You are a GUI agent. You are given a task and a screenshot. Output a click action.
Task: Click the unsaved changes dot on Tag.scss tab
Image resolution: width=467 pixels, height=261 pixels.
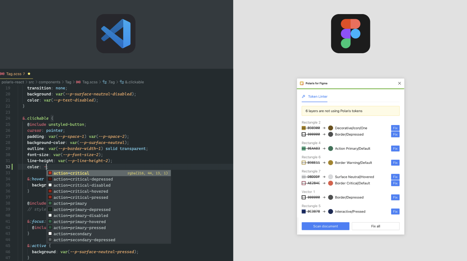pyautogui.click(x=29, y=74)
